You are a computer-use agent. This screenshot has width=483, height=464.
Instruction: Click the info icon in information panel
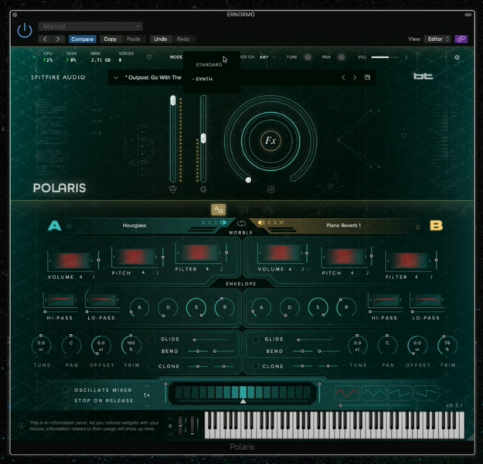pyautogui.click(x=22, y=426)
